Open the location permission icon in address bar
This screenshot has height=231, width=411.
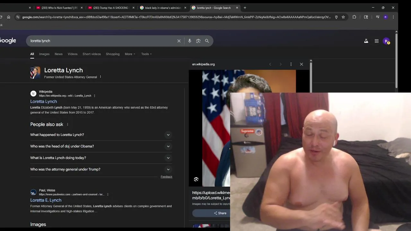[336, 17]
